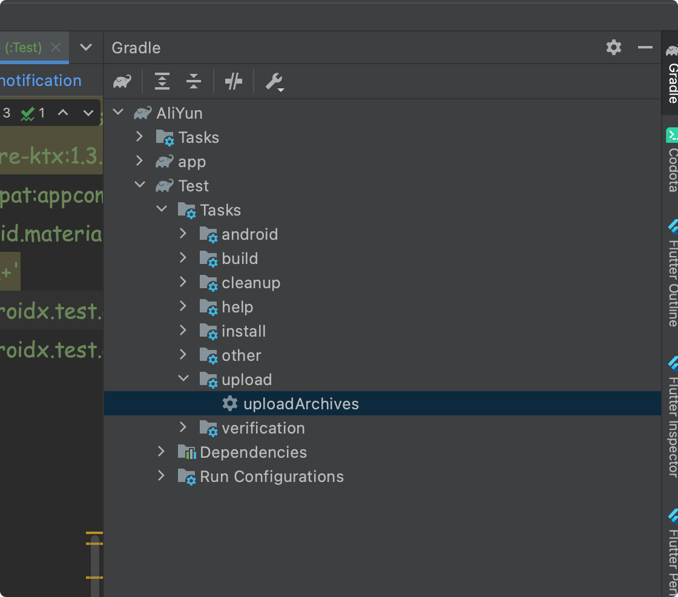Expand the Dependencies node
This screenshot has width=678, height=597.
(x=161, y=452)
